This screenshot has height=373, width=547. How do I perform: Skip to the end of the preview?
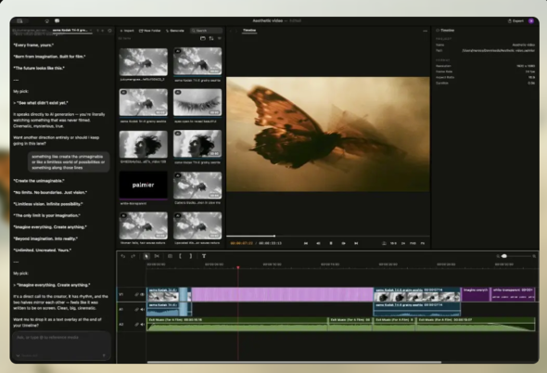click(x=356, y=243)
